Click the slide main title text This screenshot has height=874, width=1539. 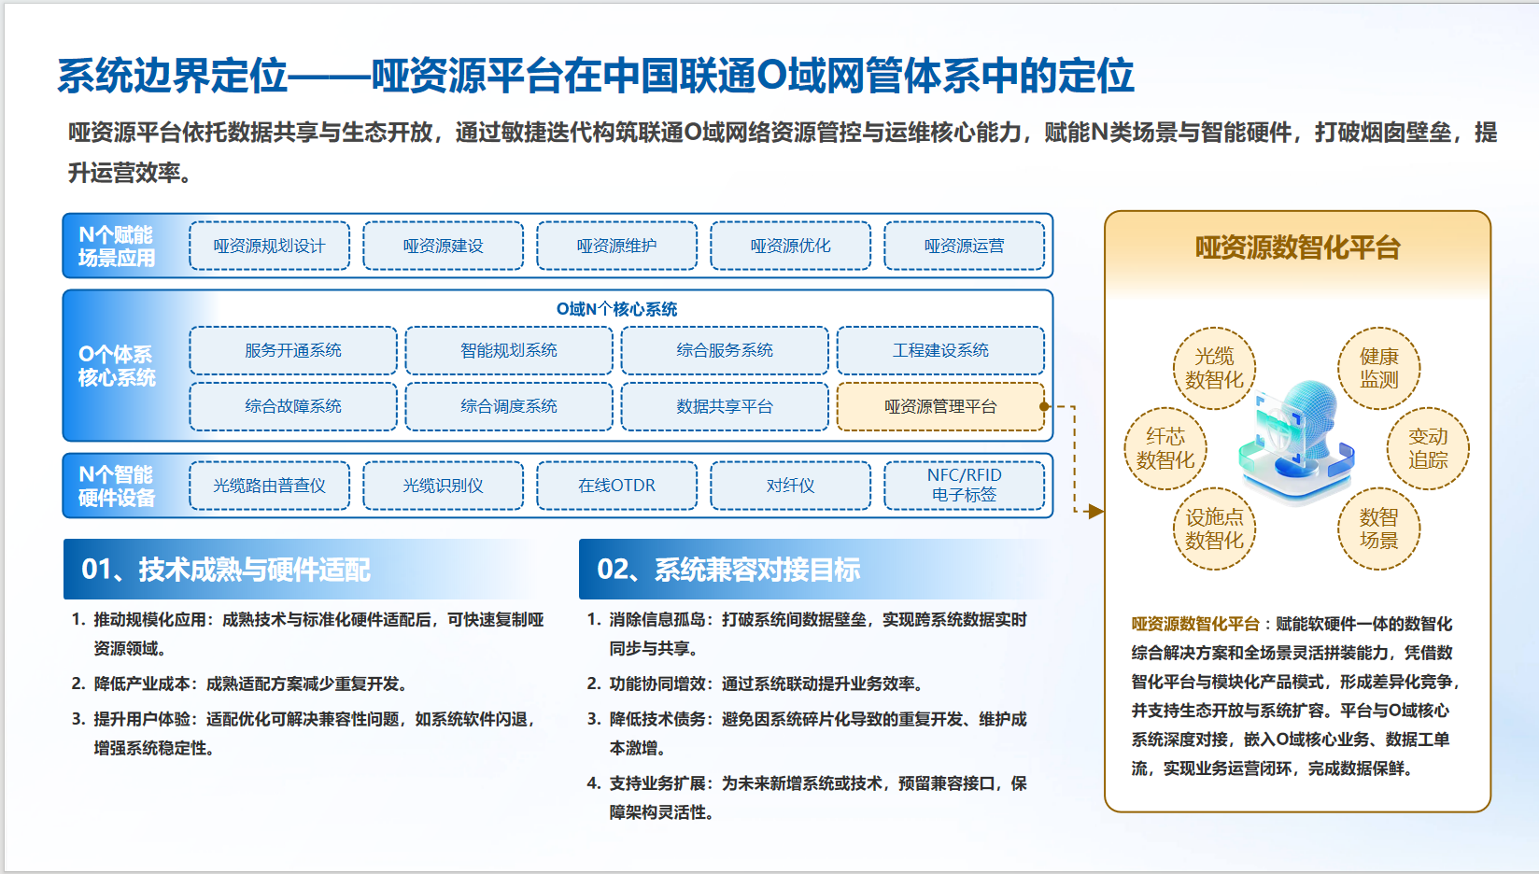pos(595,76)
